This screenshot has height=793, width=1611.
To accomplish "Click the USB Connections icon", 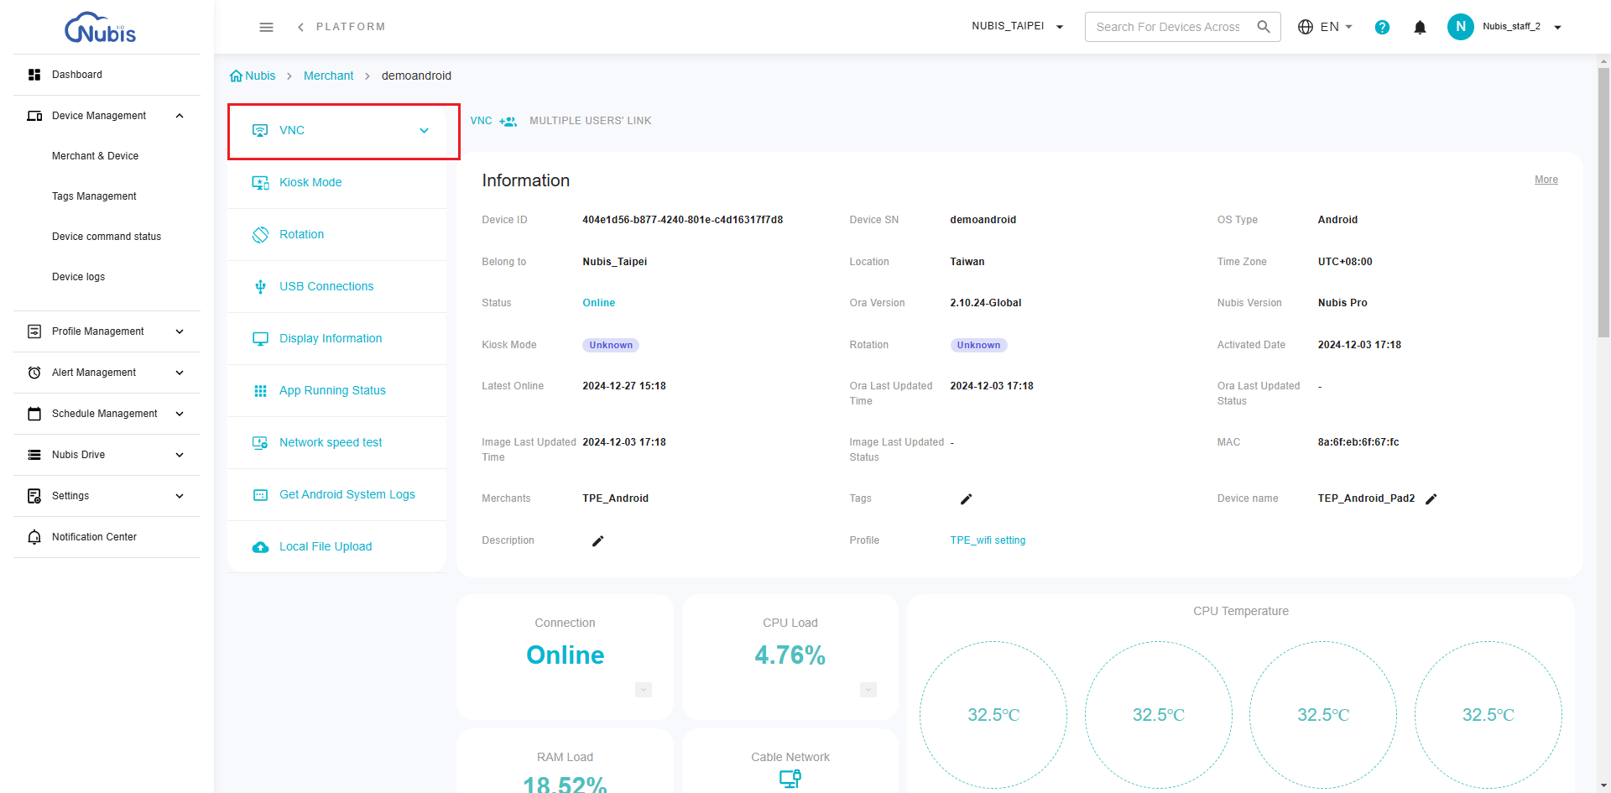I will [260, 286].
